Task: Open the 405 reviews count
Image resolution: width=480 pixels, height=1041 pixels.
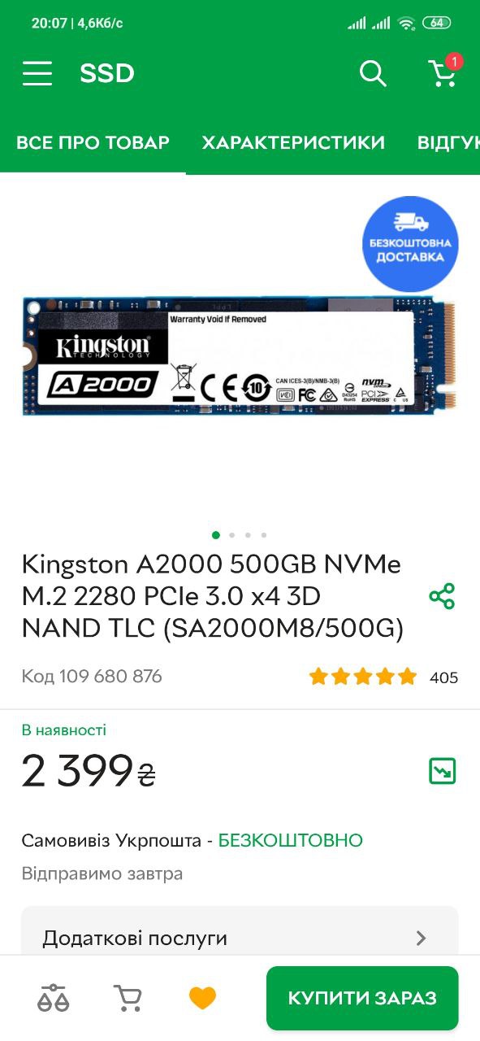Action: pyautogui.click(x=443, y=677)
